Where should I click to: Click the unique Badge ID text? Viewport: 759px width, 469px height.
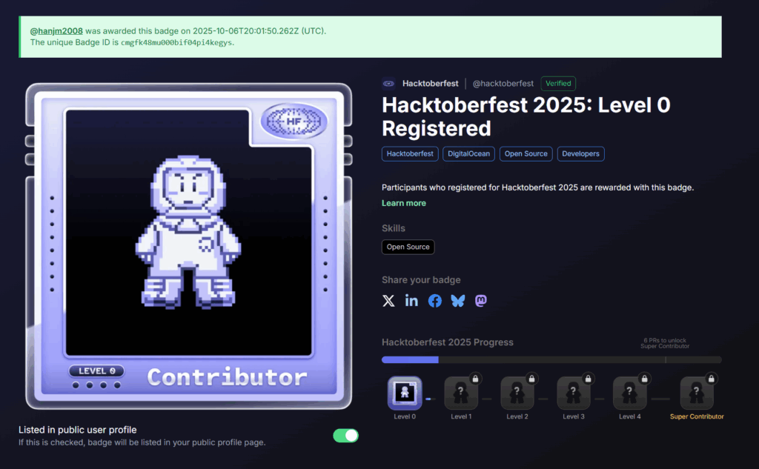coord(176,42)
